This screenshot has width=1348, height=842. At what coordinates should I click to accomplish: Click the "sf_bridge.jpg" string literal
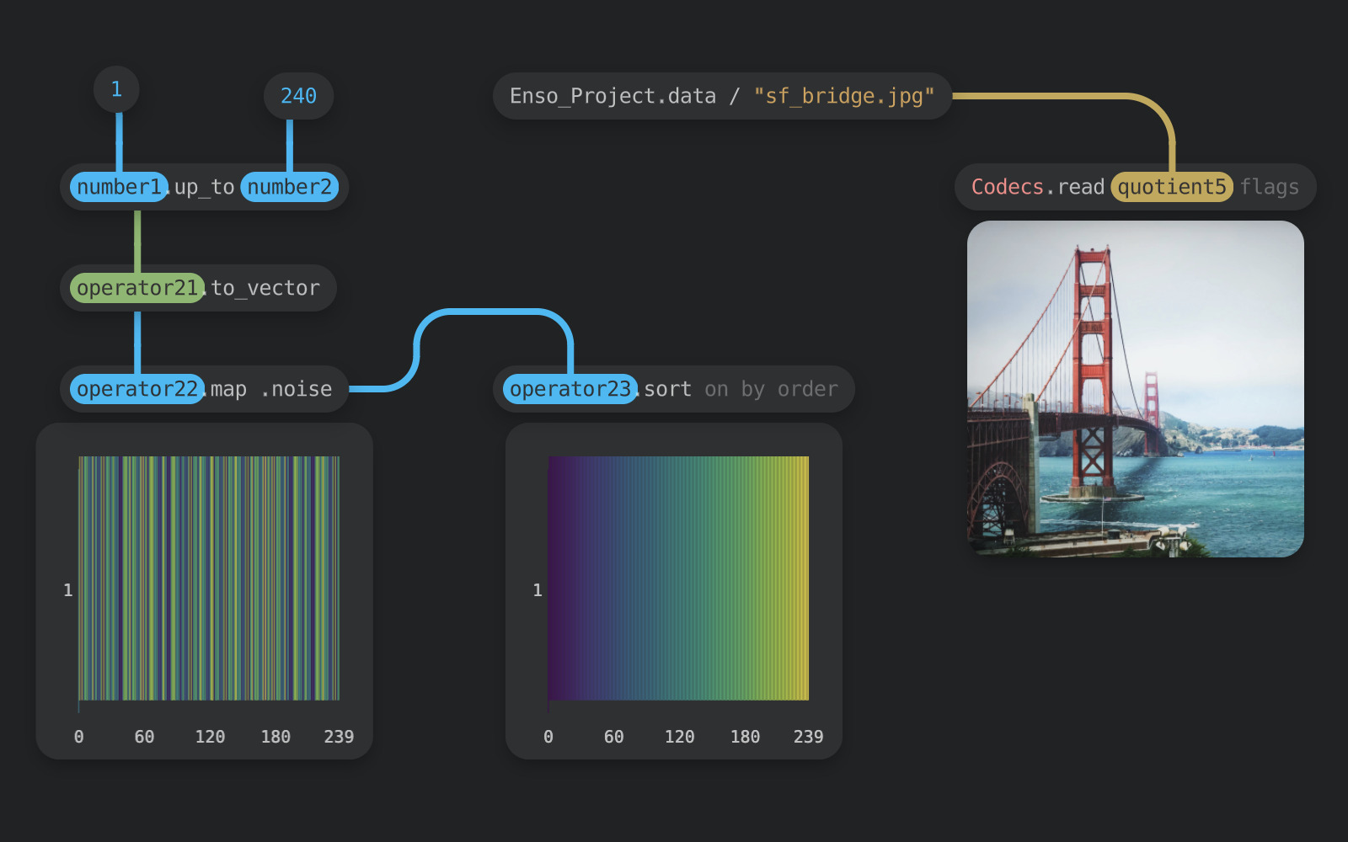(x=843, y=96)
